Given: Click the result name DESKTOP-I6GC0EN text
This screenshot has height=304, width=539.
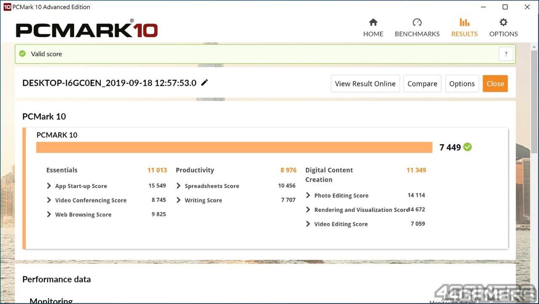Looking at the screenshot, I should click(109, 83).
